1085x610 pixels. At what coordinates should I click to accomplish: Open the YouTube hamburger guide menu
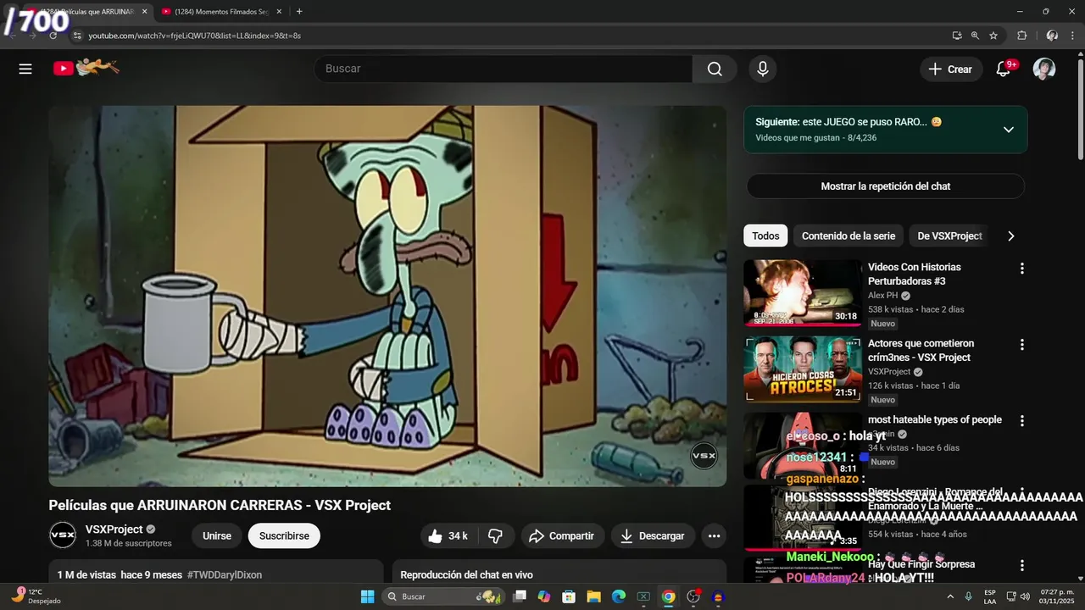click(25, 69)
